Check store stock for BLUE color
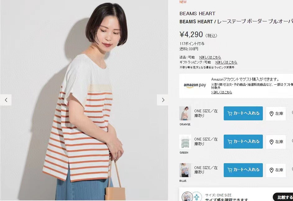The image size is (293, 201). [276, 170]
